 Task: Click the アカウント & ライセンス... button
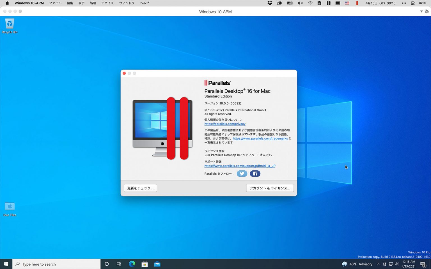tap(270, 188)
